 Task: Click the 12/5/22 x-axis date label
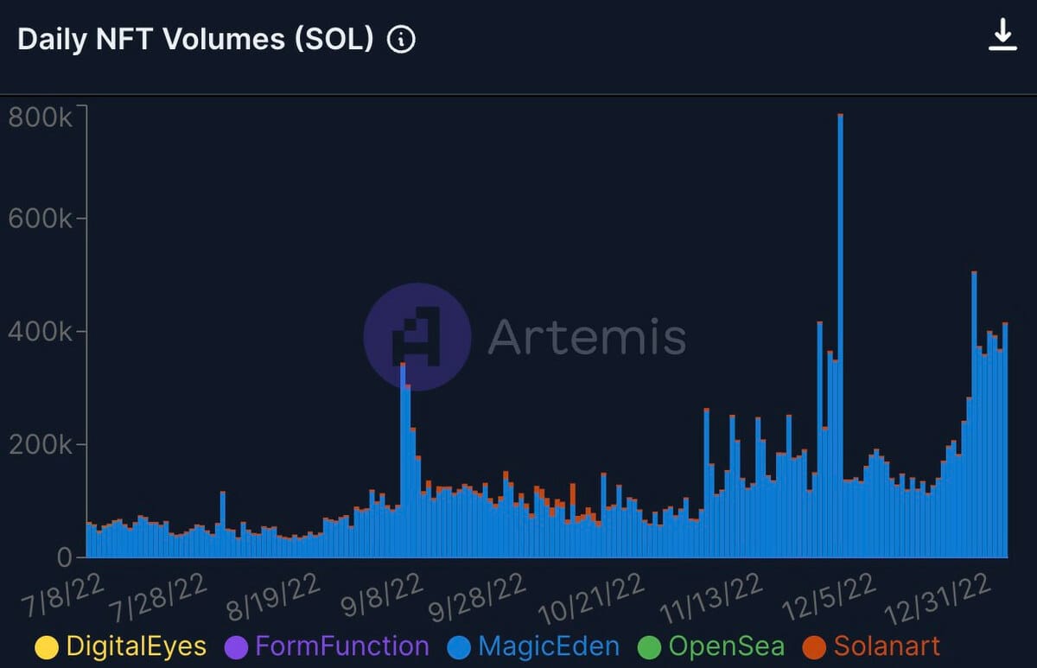[830, 598]
